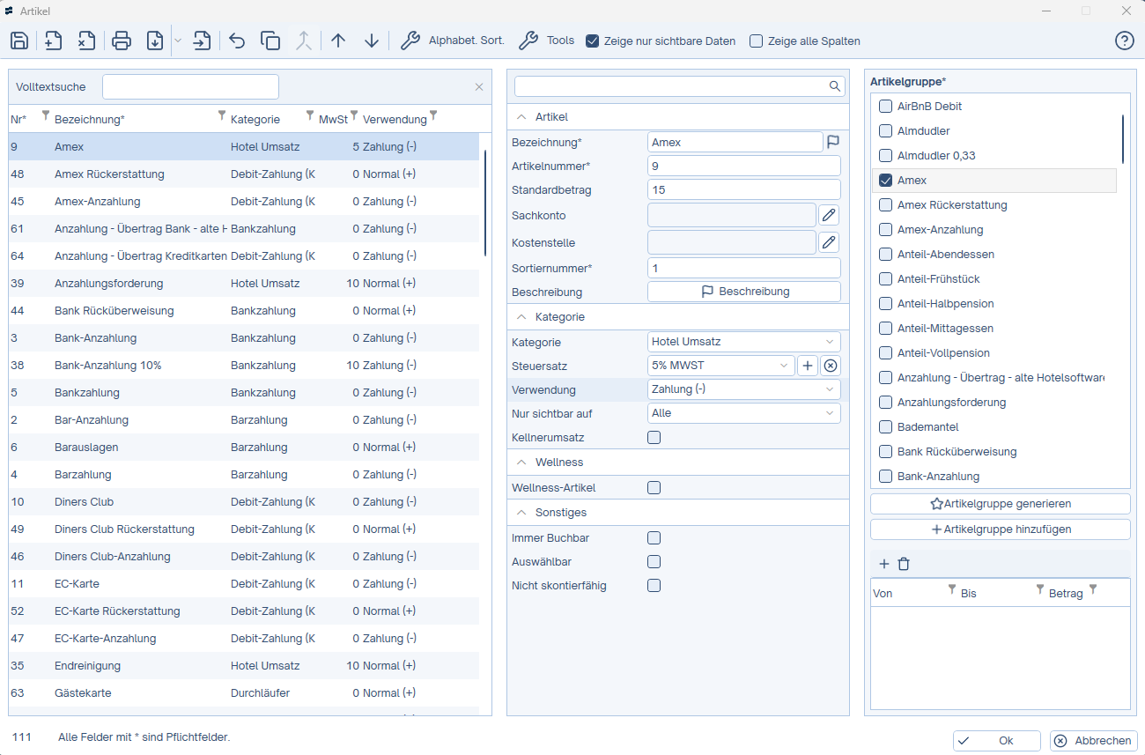
Task: Delete the article via the document-X icon
Action: (x=85, y=41)
